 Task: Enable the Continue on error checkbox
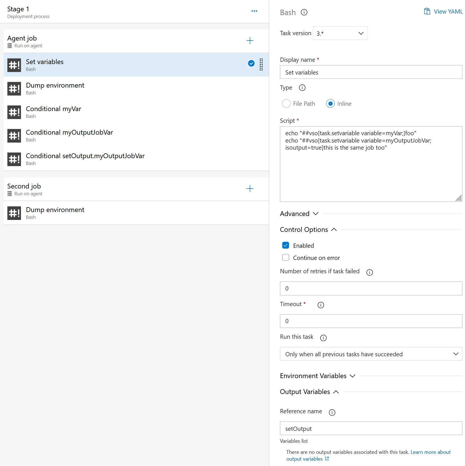click(x=286, y=257)
